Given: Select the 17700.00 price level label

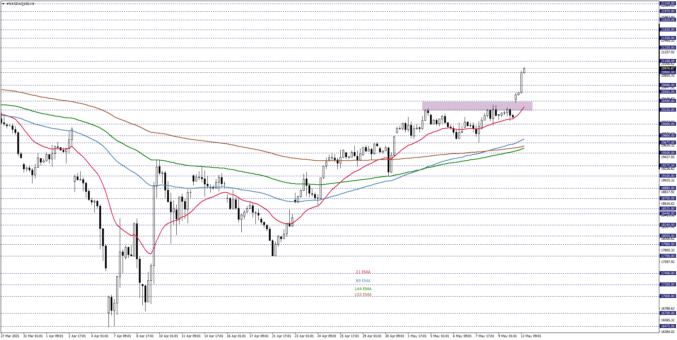Looking at the screenshot, I should tap(667, 256).
